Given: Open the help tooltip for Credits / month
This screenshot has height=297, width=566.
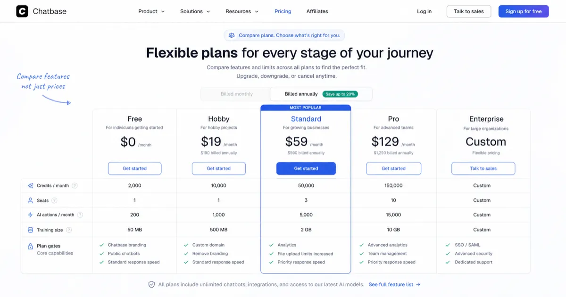Looking at the screenshot, I should [x=75, y=185].
